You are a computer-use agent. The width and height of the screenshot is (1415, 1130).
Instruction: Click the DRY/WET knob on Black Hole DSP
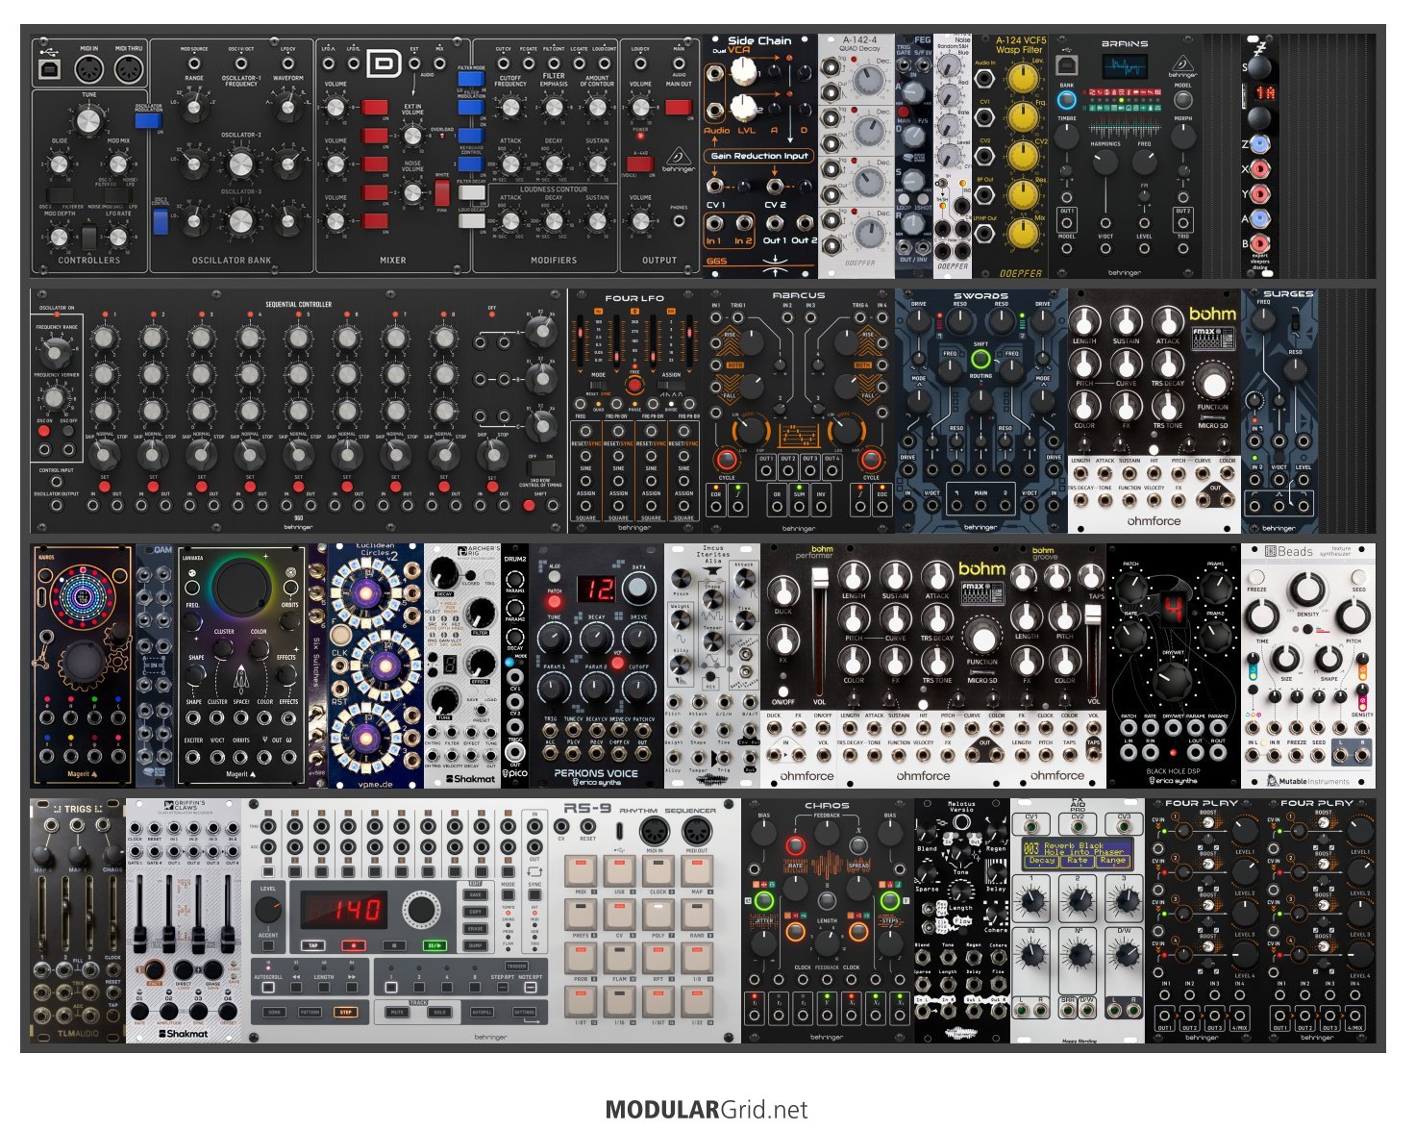[1173, 680]
